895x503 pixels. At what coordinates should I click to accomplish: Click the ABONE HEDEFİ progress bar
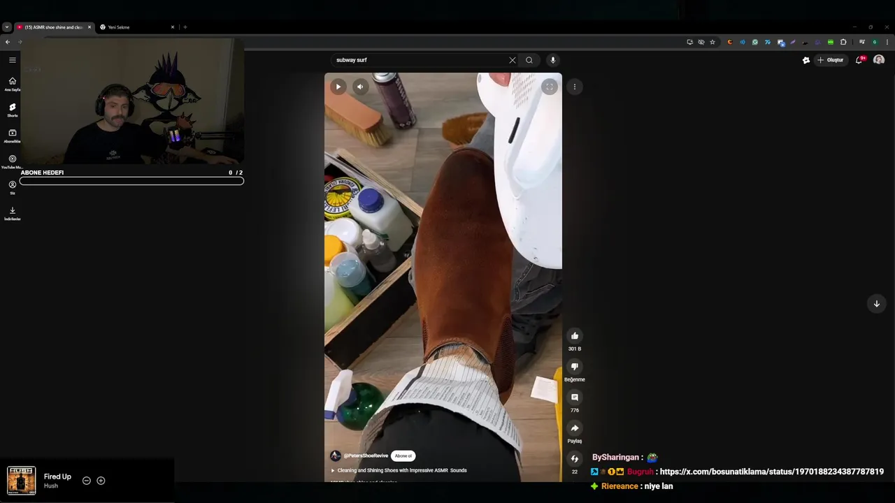click(x=131, y=181)
